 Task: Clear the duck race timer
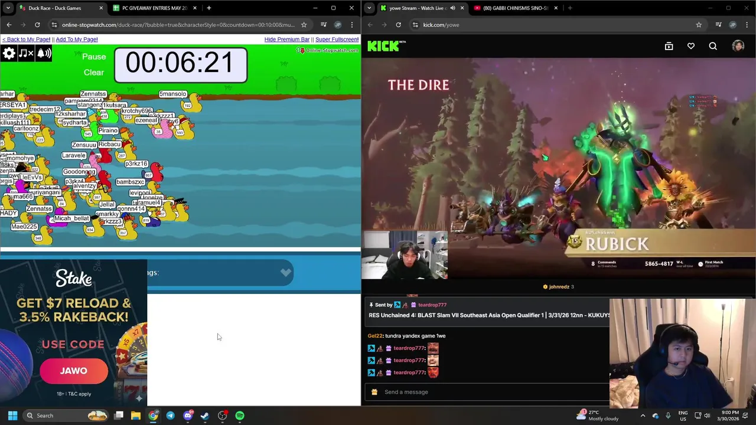point(94,72)
